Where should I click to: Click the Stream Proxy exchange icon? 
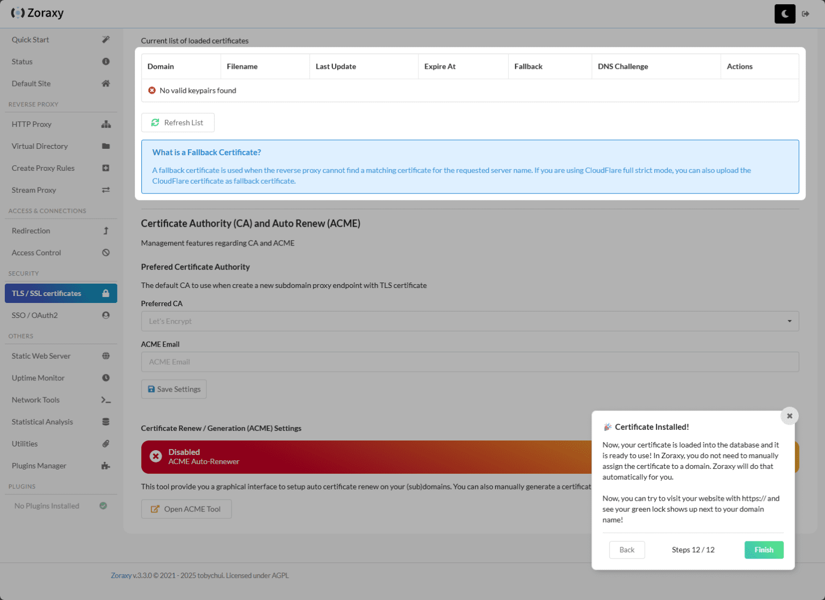[x=106, y=190]
